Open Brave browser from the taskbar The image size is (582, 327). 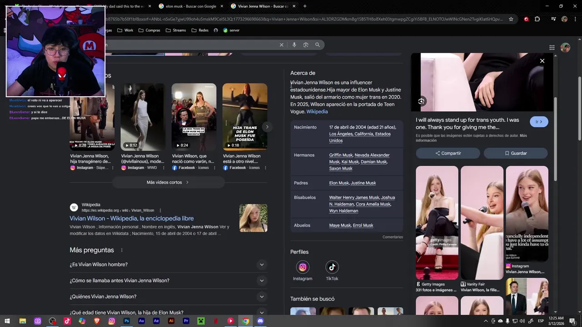97,321
